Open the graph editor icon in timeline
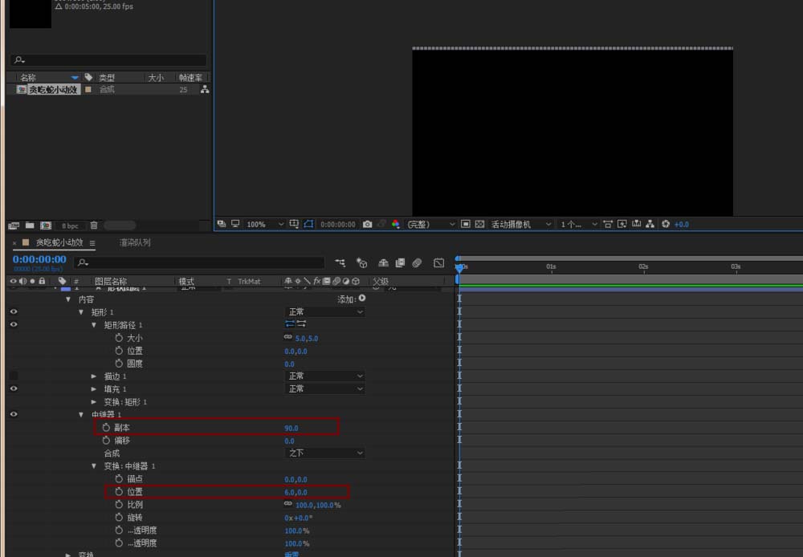The width and height of the screenshot is (803, 557). 439,262
